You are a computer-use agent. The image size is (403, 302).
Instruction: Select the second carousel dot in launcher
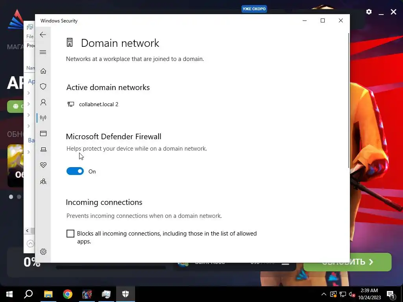pyautogui.click(x=19, y=197)
